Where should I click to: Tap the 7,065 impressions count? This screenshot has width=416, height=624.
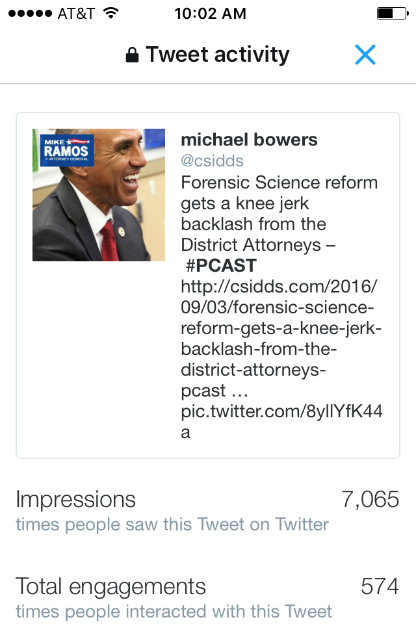(370, 499)
